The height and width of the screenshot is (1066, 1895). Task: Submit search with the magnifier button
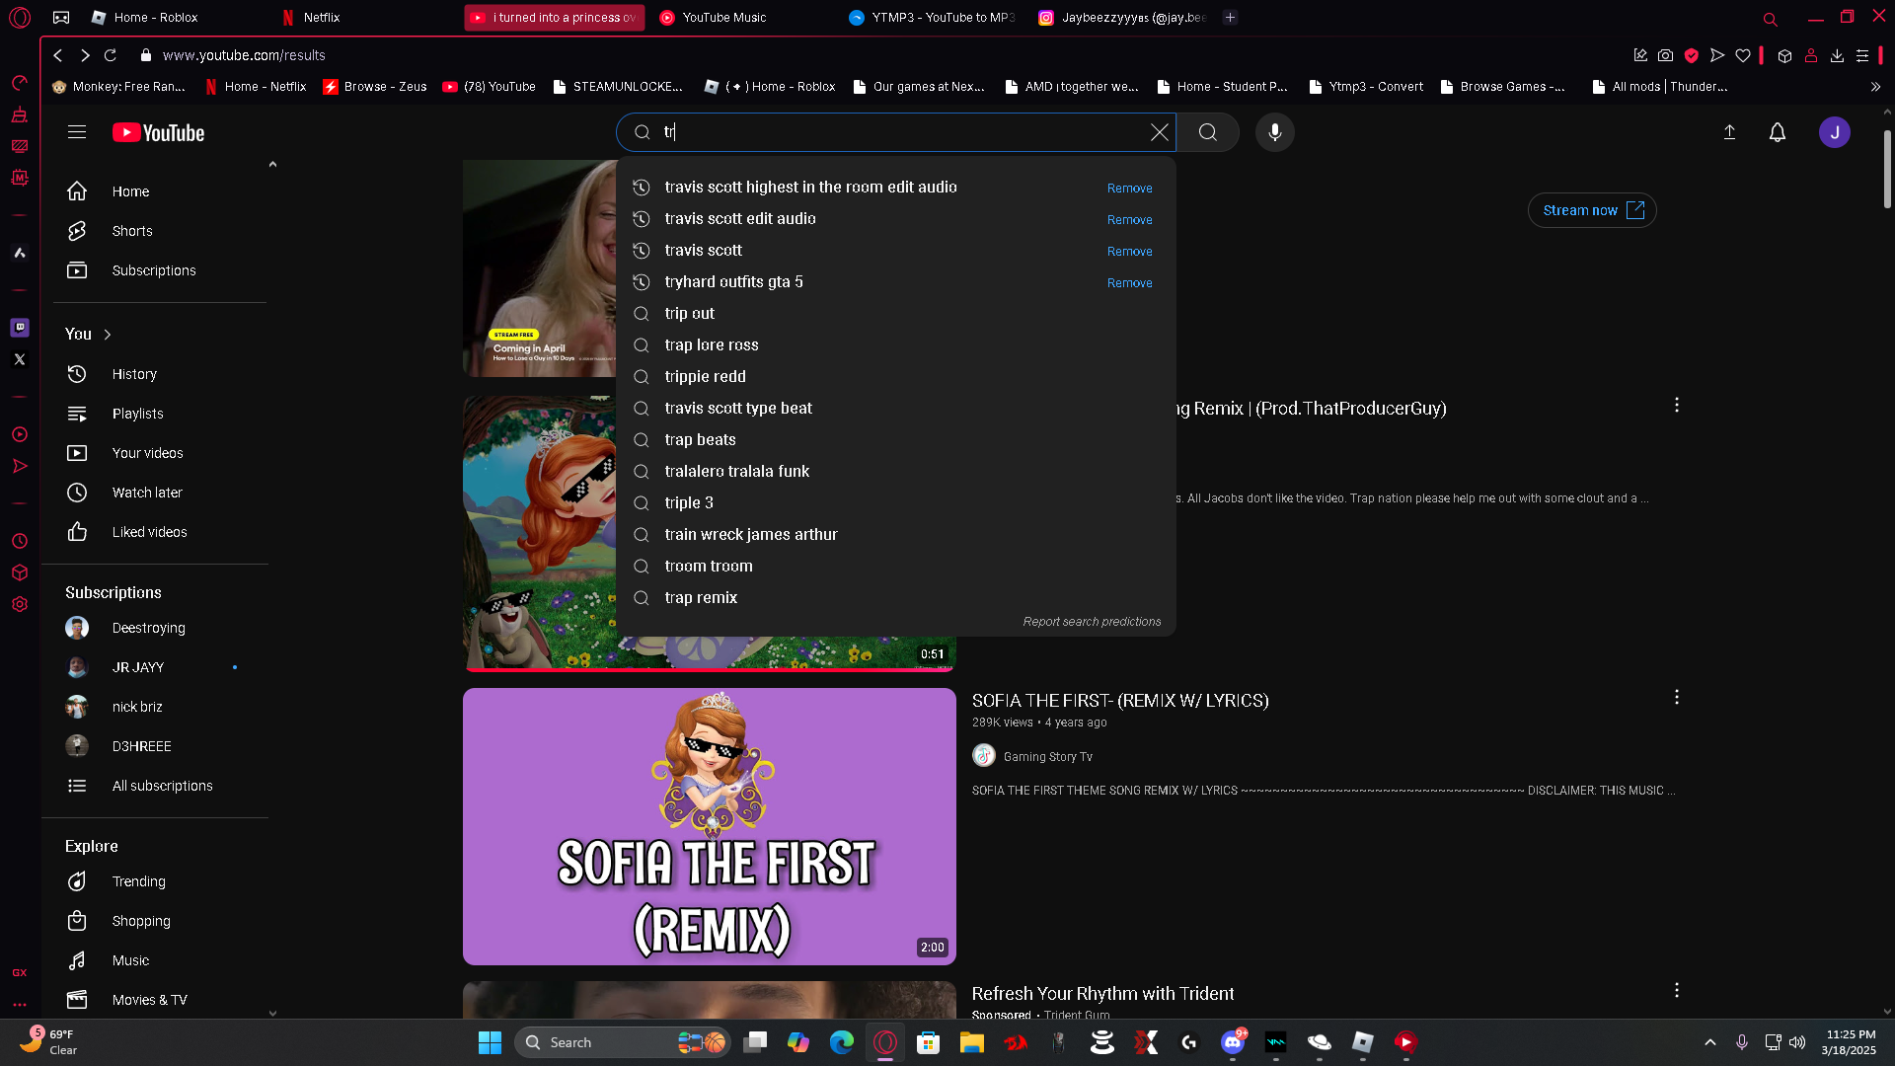point(1207,132)
